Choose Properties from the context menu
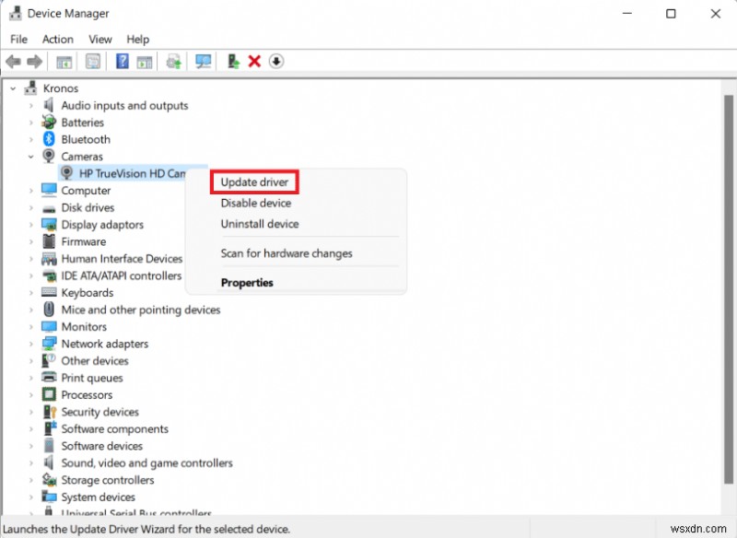Viewport: 737px width, 538px height. pyautogui.click(x=247, y=283)
